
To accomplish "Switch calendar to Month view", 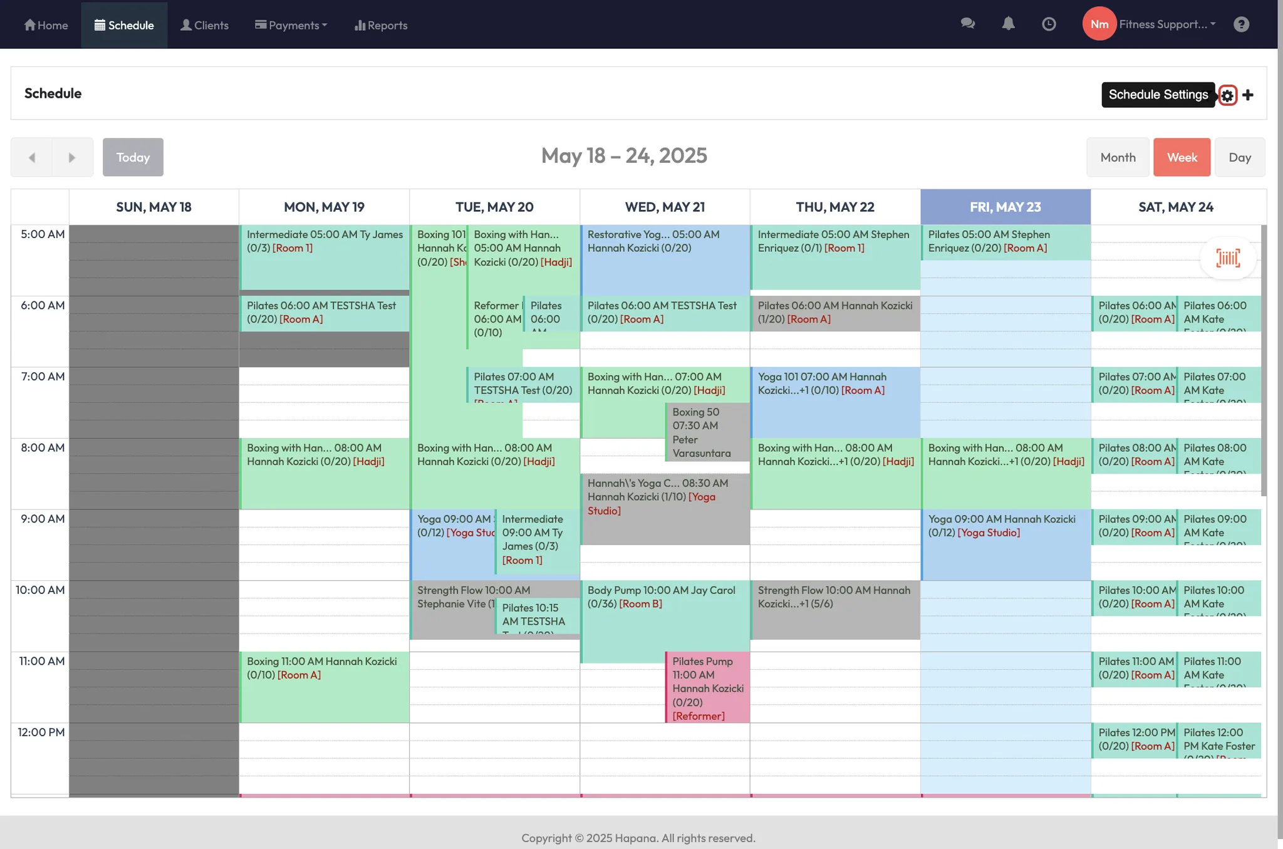I will pyautogui.click(x=1118, y=157).
